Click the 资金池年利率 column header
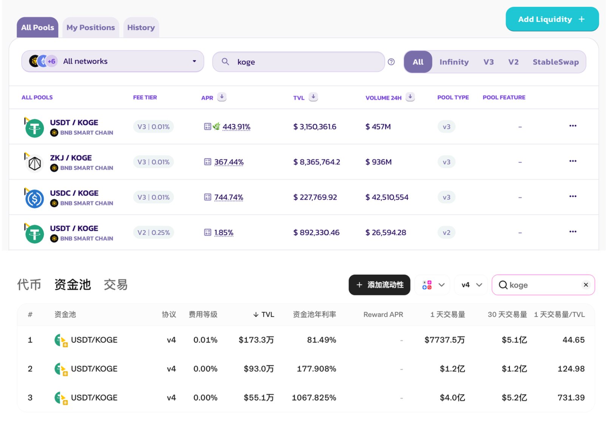Viewport: 608px width, 422px height. click(x=314, y=314)
